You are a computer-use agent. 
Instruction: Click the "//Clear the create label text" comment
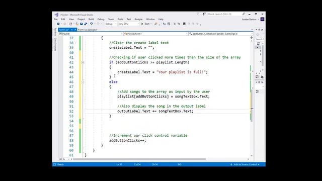(x=139, y=43)
